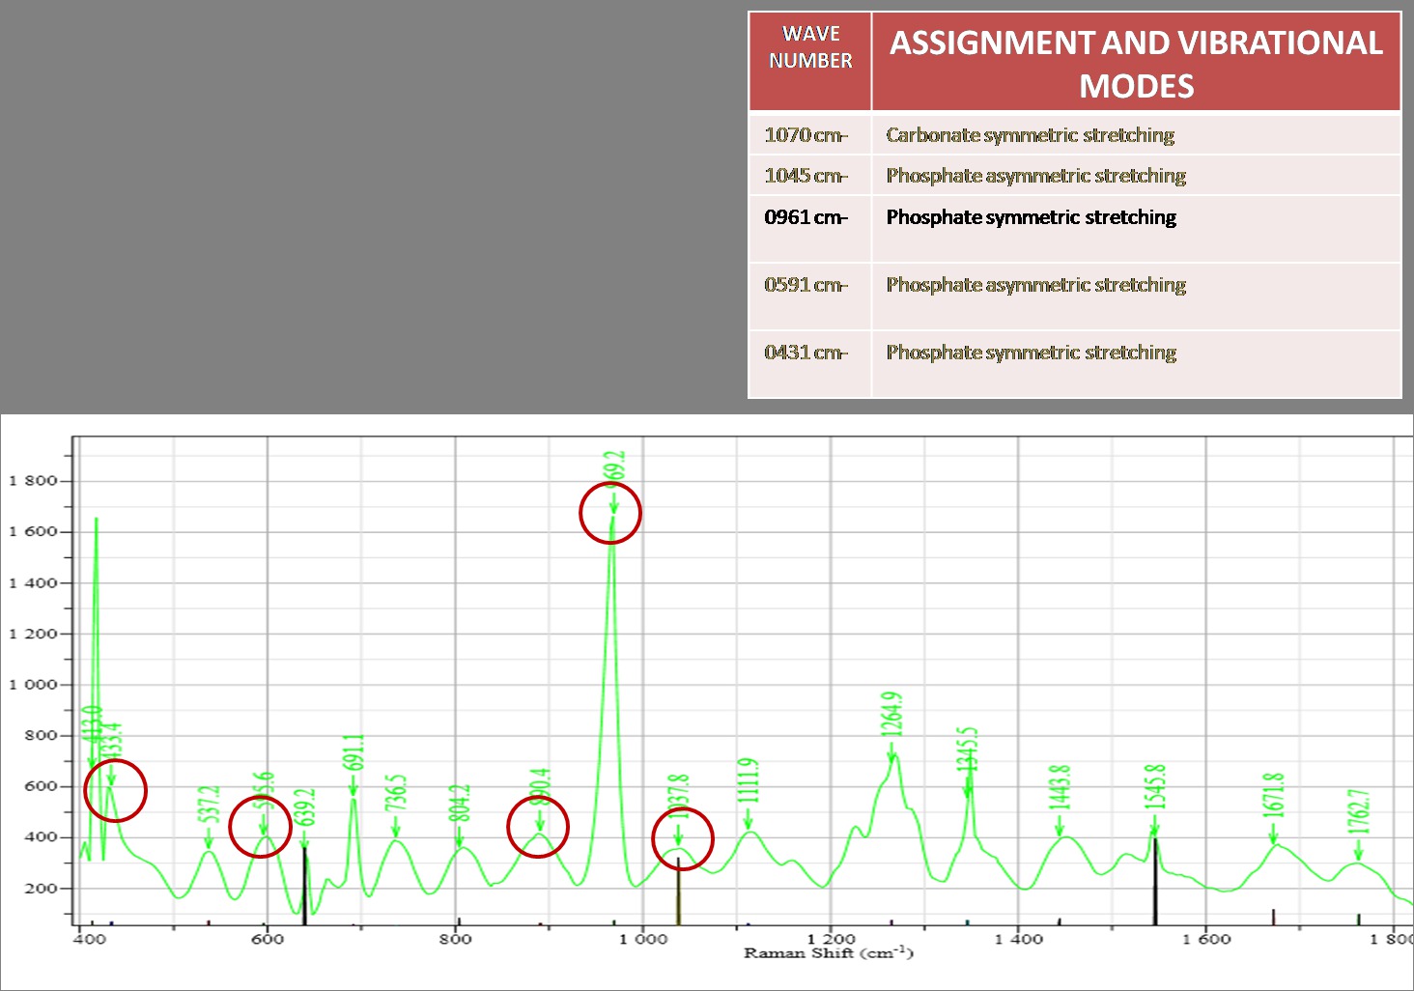Click the circled 1037.8 peak region
Image resolution: width=1414 pixels, height=991 pixels.
683,838
